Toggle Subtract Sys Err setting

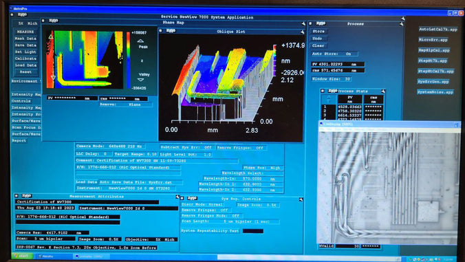[187, 147]
